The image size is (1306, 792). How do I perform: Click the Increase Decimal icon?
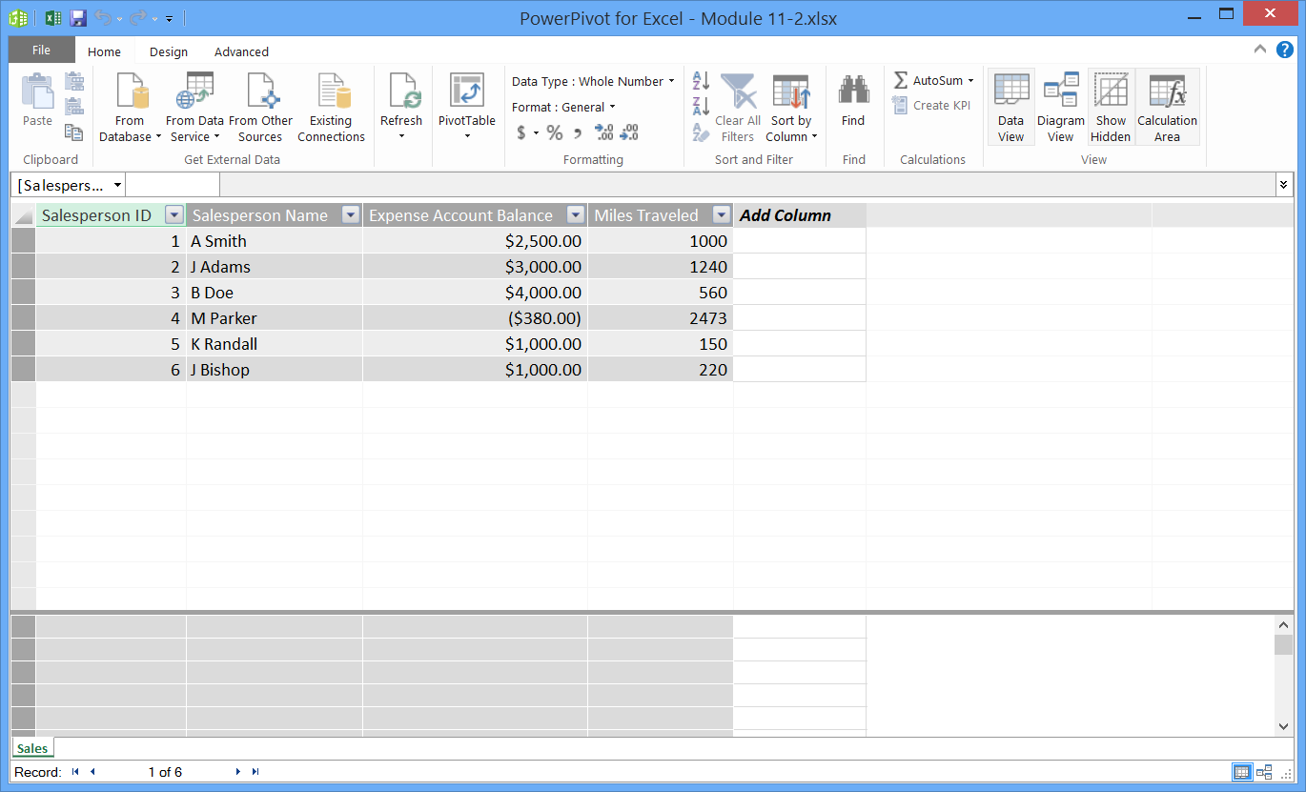(603, 133)
